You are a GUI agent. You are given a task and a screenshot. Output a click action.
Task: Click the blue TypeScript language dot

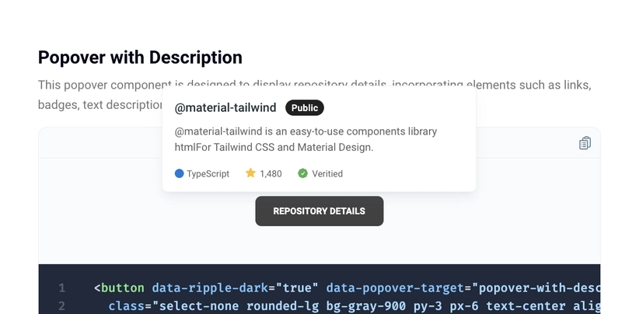click(180, 173)
